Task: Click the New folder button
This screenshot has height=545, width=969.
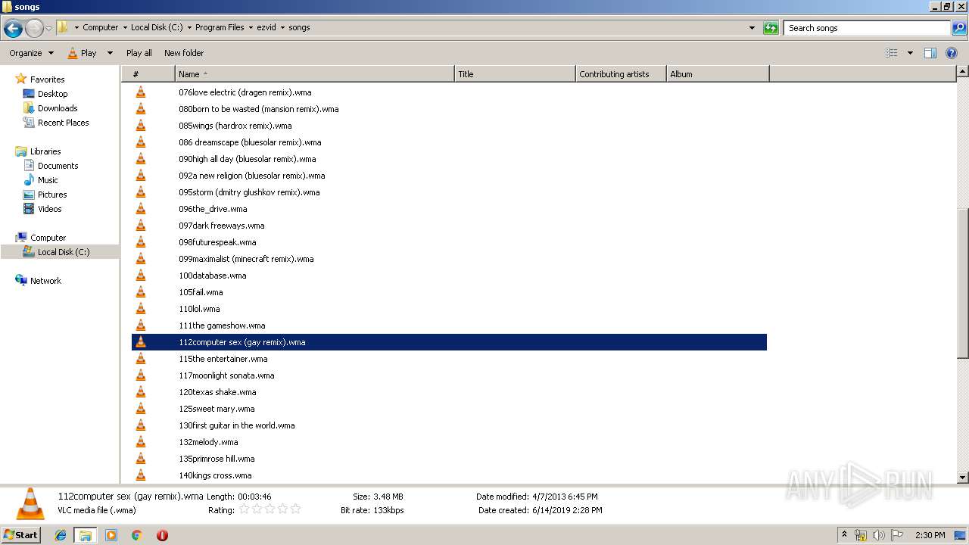Action: (x=184, y=53)
